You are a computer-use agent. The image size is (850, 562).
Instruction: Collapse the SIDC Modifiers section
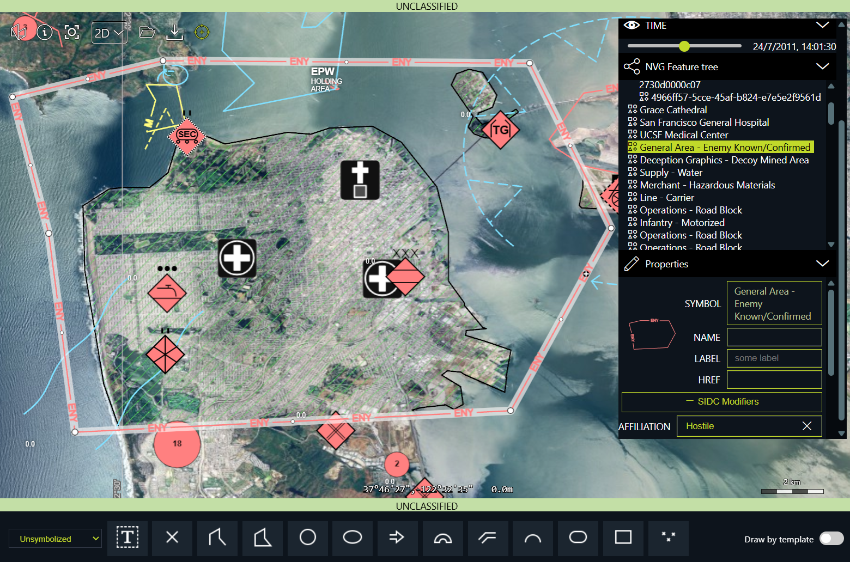click(x=721, y=402)
